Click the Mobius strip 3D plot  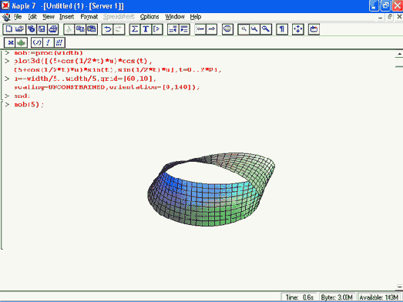pyautogui.click(x=211, y=190)
